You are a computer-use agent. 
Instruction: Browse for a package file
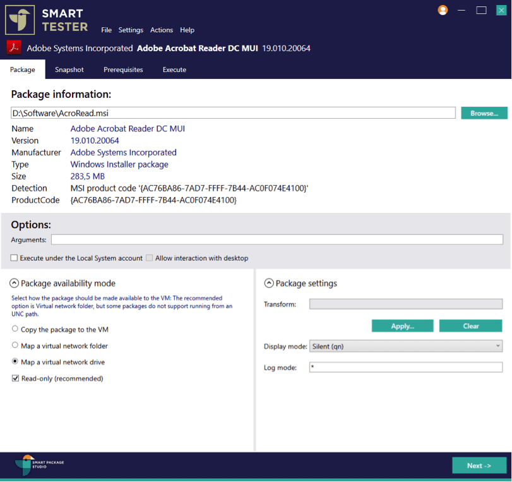pos(484,113)
